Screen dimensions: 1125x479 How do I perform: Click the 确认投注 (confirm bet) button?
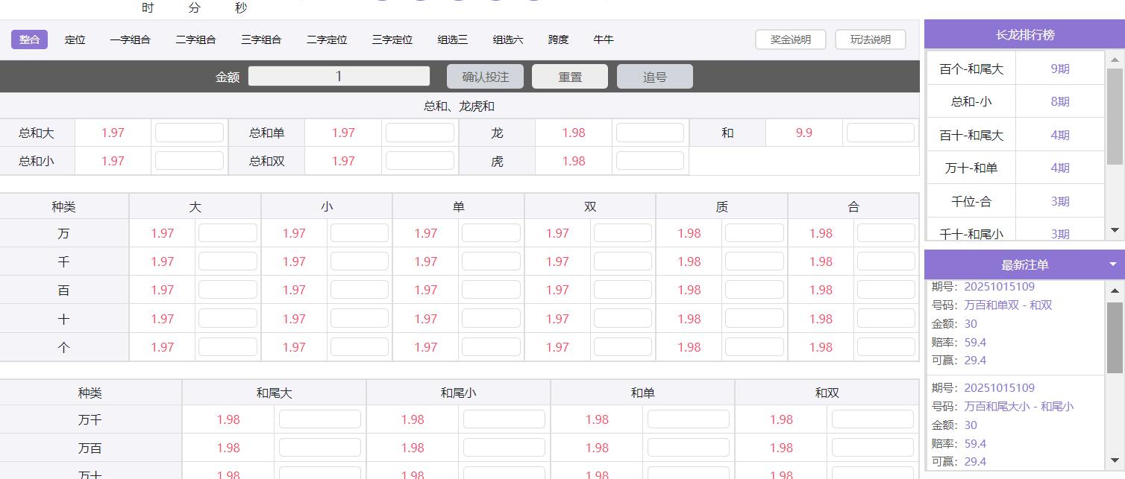coord(485,75)
